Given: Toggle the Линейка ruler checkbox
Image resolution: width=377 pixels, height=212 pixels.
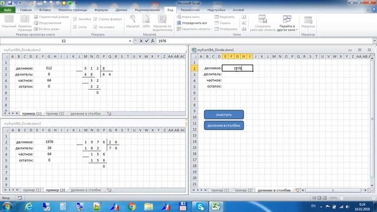Looking at the screenshot, I should pyautogui.click(x=75, y=19).
